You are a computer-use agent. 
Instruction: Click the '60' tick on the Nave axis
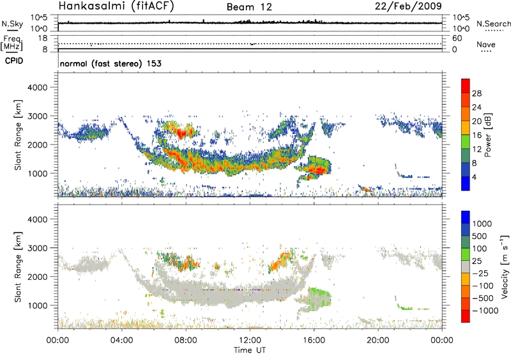pyautogui.click(x=457, y=38)
